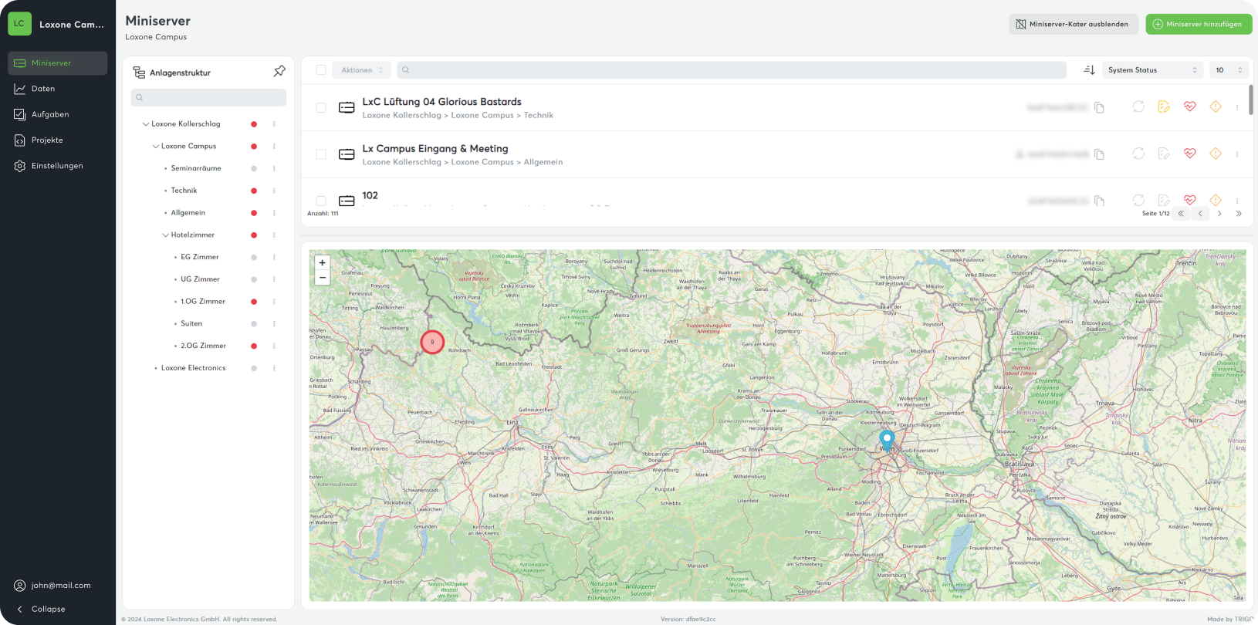
Task: Click the Miniserver hinzufügen button
Action: click(x=1198, y=24)
